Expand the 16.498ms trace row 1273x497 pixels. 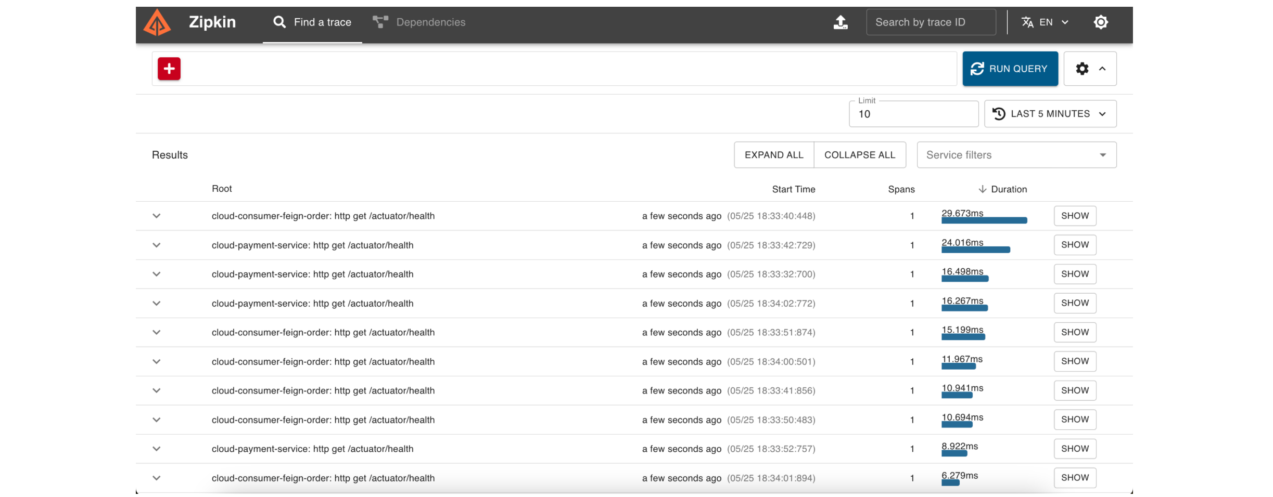pyautogui.click(x=157, y=274)
